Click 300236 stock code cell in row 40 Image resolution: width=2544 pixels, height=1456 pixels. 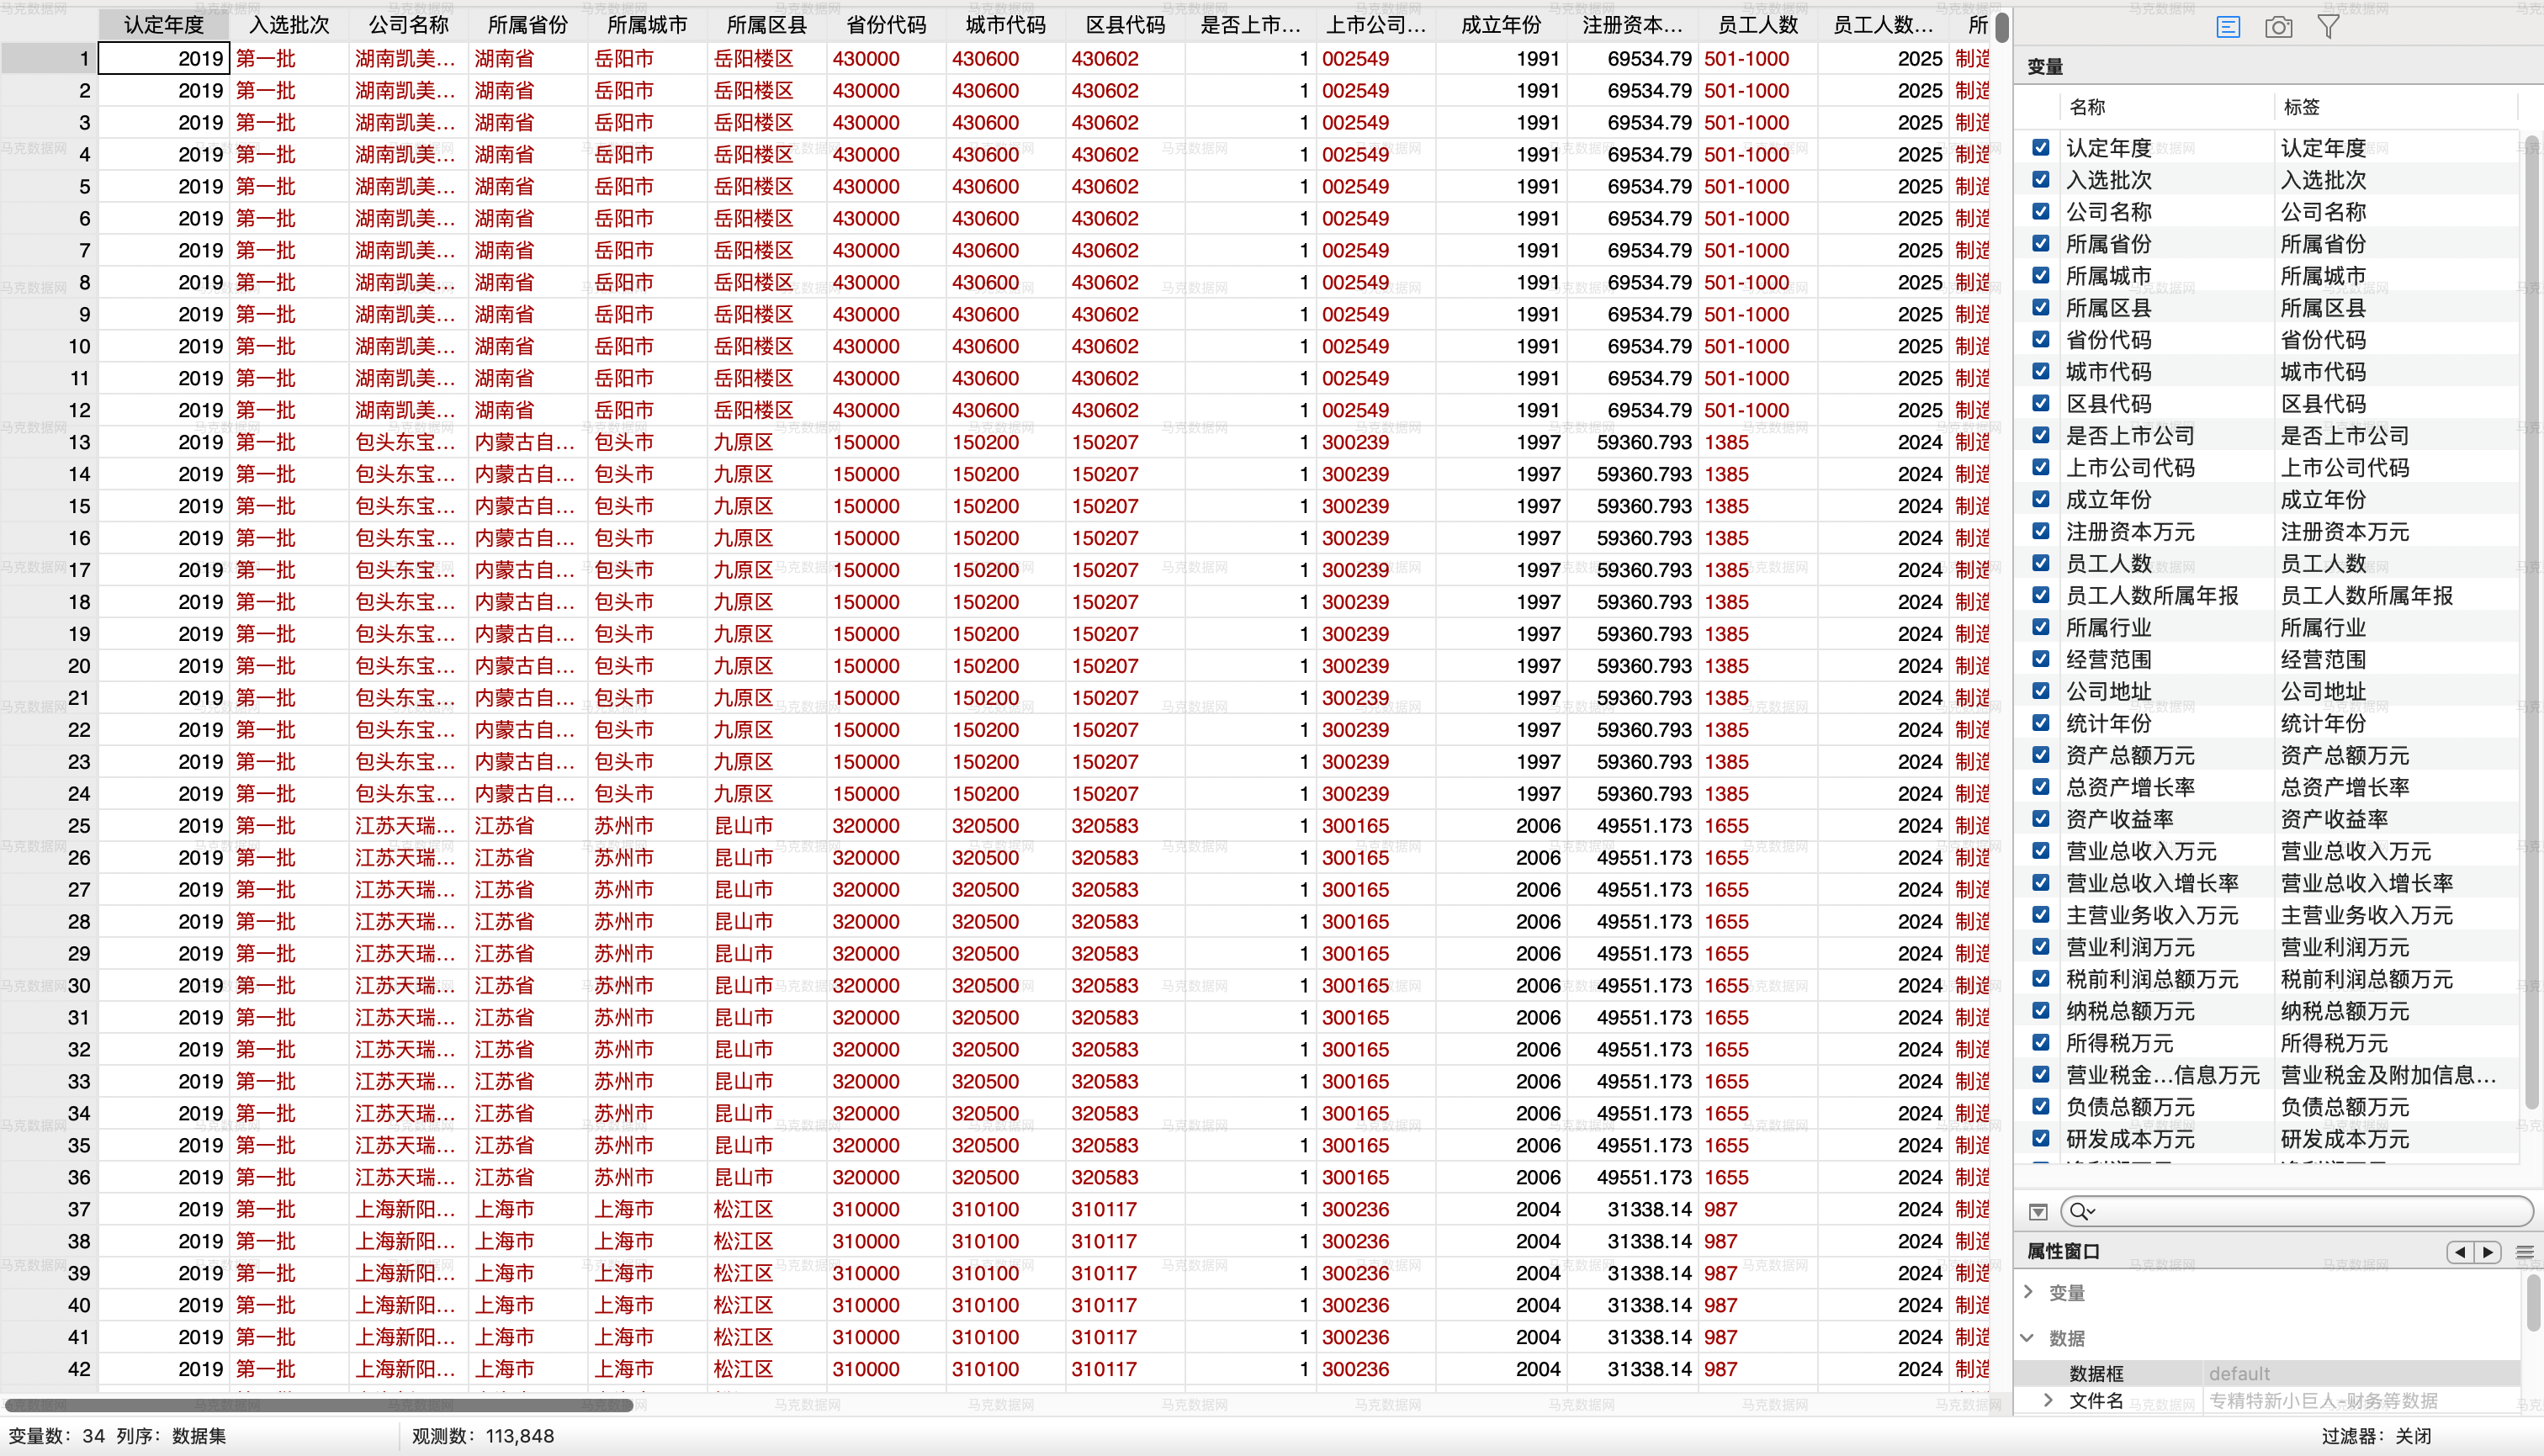click(x=1376, y=1305)
